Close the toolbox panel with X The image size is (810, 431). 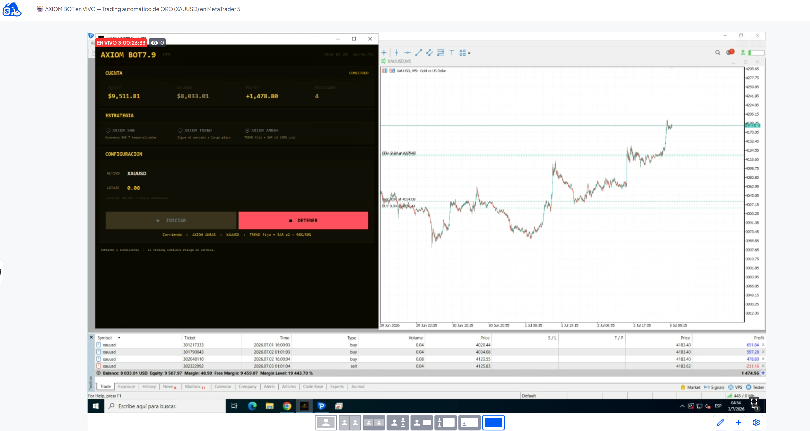click(91, 337)
